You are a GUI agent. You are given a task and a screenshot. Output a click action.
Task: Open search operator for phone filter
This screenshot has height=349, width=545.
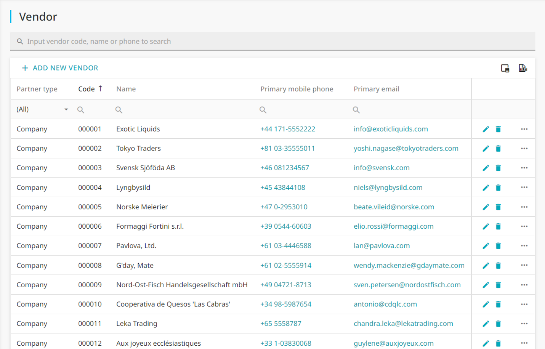(263, 110)
